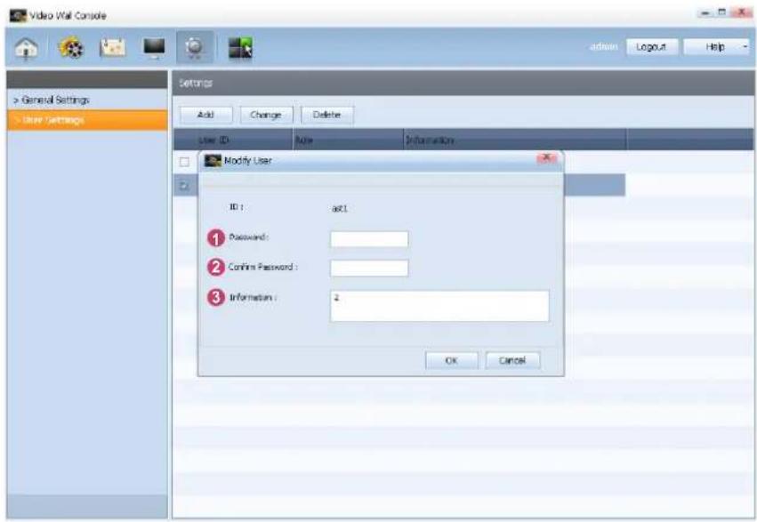
Task: Minimize the Video Wall Console window
Action: pyautogui.click(x=706, y=12)
